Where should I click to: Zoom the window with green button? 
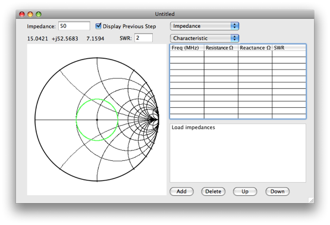39,14
